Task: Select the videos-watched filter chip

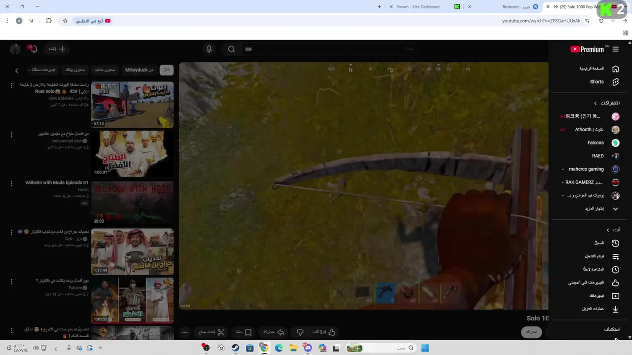Action: point(43,70)
